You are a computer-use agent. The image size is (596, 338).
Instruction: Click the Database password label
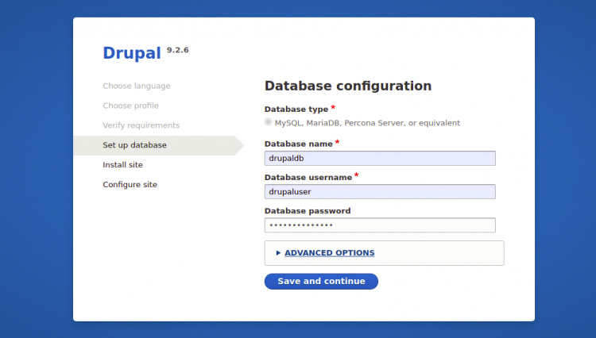coord(308,211)
